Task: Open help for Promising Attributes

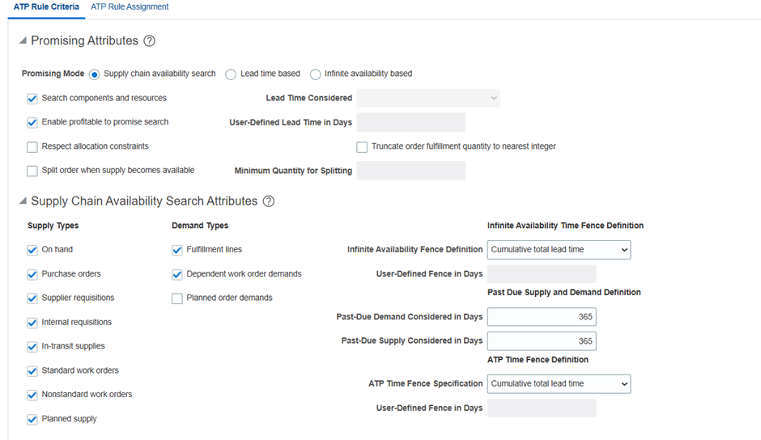Action: (x=150, y=41)
